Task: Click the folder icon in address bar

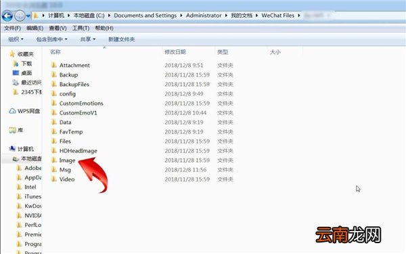Action: (x=36, y=16)
